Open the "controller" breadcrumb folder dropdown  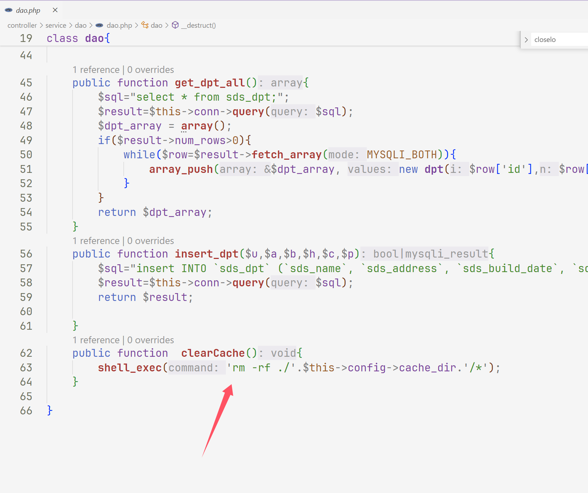point(22,25)
